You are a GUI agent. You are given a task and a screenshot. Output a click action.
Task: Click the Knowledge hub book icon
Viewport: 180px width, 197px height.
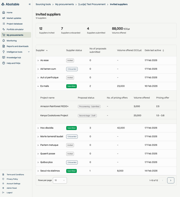click(x=4, y=58)
